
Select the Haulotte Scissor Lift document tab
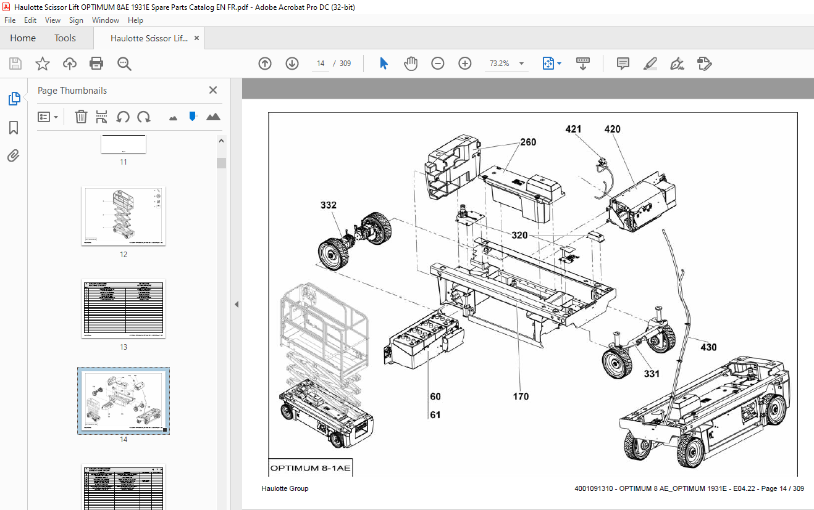(149, 38)
